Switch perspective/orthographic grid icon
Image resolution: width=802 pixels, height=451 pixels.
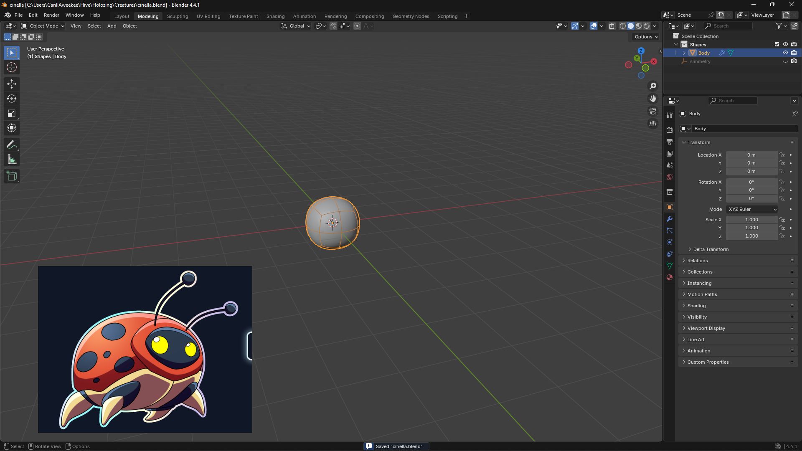(653, 124)
